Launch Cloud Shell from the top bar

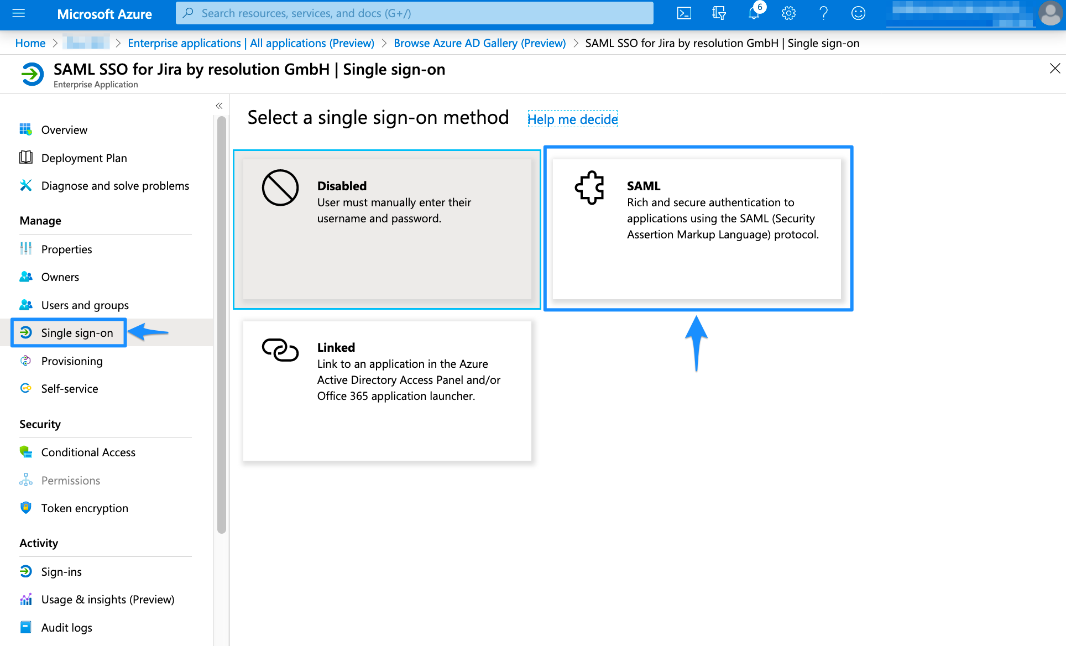(x=684, y=13)
